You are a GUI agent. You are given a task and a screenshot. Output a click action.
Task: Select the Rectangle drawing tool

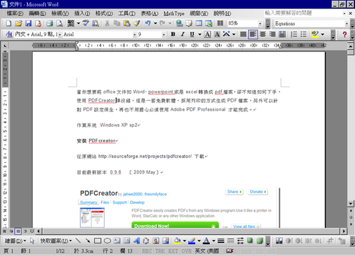pos(98,241)
